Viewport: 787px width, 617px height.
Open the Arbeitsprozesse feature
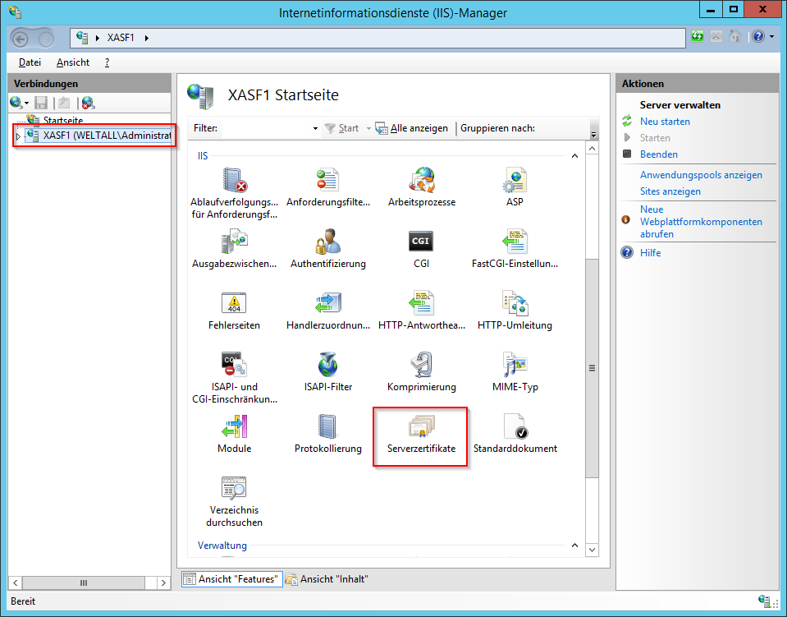point(422,187)
